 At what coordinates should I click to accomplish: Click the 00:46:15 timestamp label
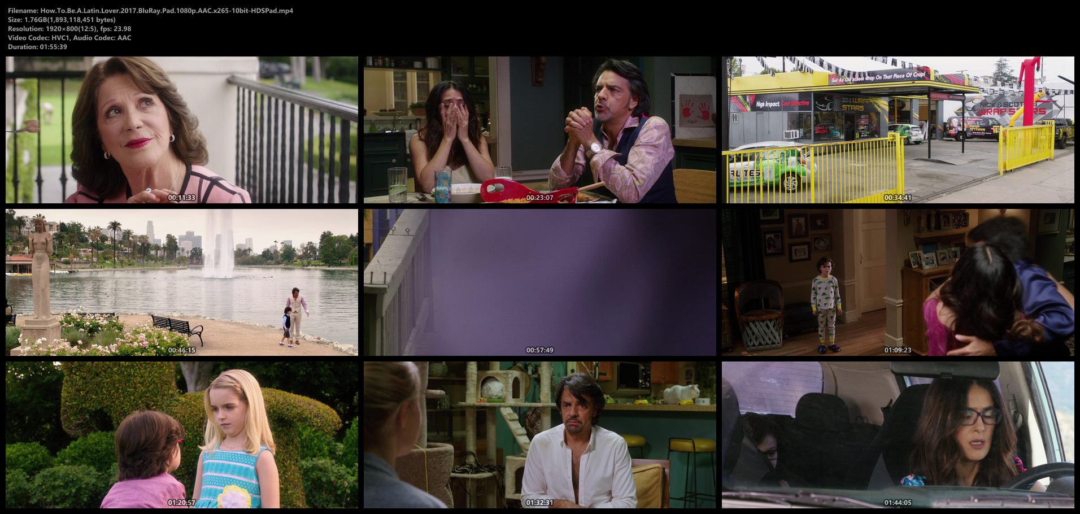tap(181, 350)
